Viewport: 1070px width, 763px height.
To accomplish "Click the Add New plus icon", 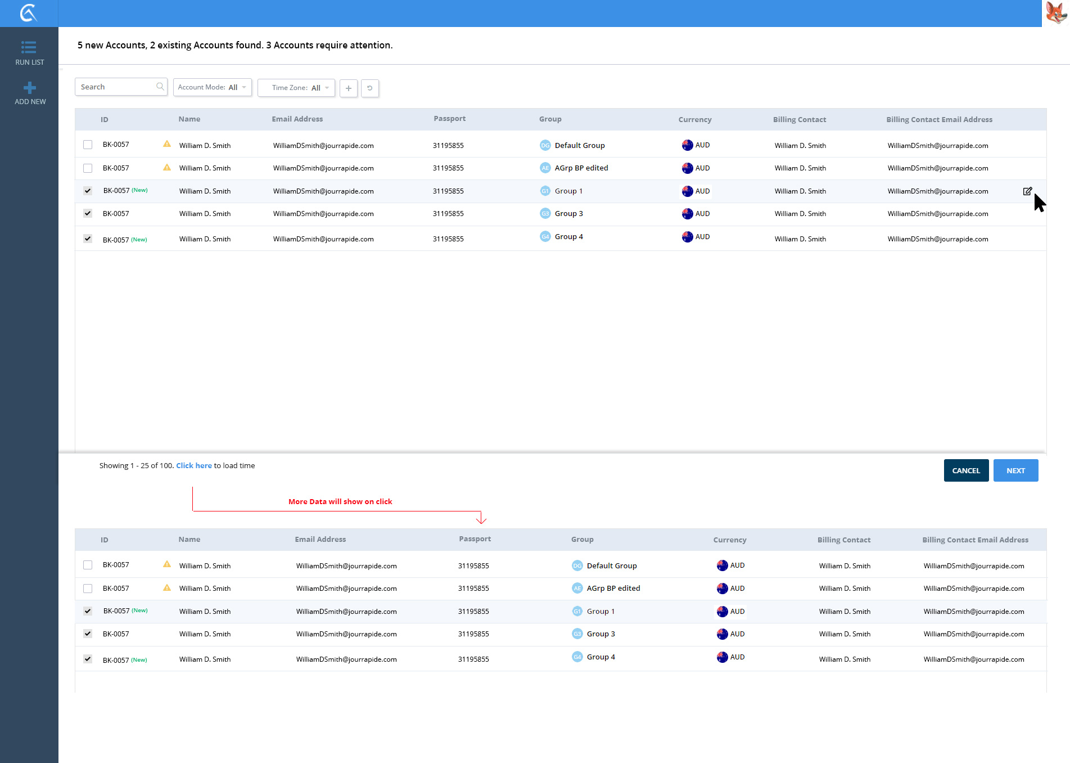I will click(30, 88).
